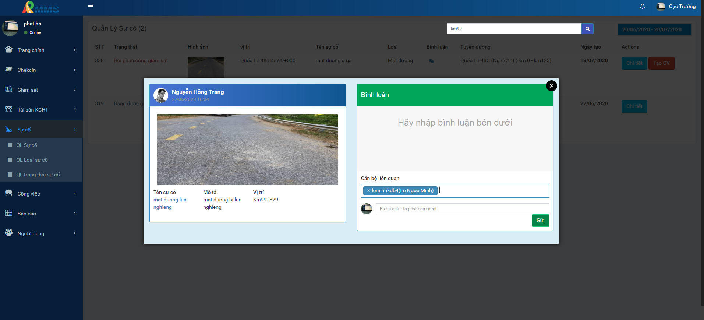Click the Km99+329 location value
Image resolution: width=704 pixels, height=320 pixels.
[266, 200]
